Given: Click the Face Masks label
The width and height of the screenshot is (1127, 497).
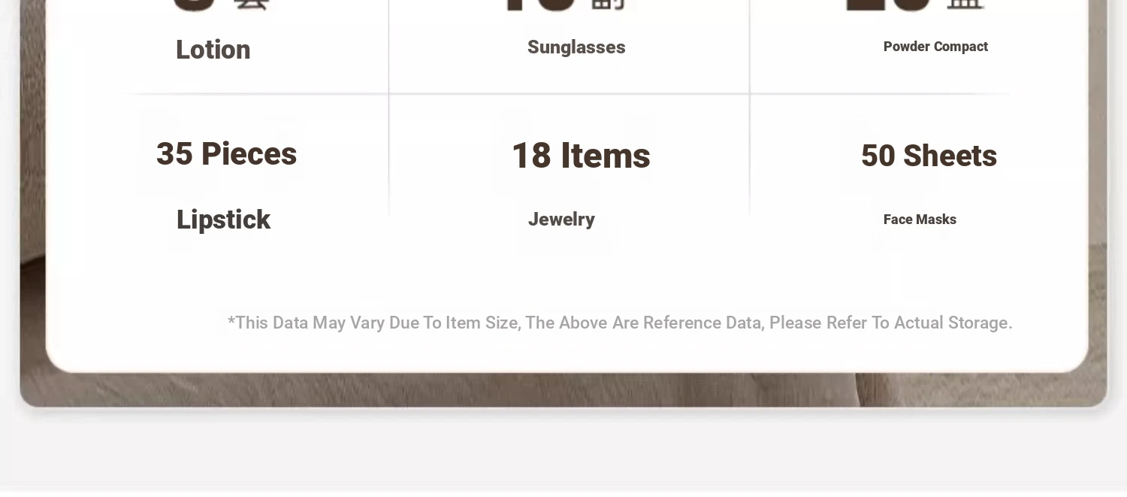Looking at the screenshot, I should pos(920,220).
